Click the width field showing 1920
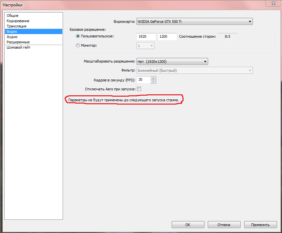The width and height of the screenshot is (282, 233). [x=146, y=37]
